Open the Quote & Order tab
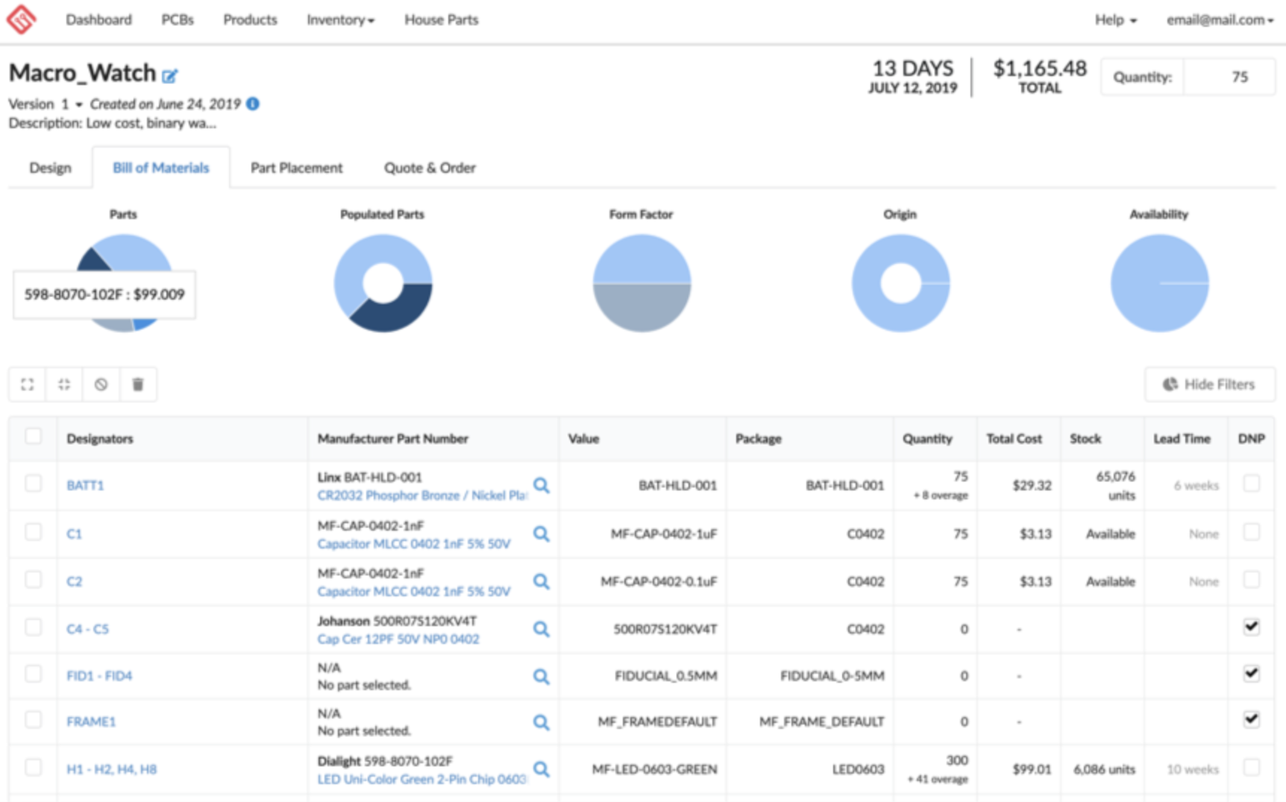 click(x=430, y=168)
